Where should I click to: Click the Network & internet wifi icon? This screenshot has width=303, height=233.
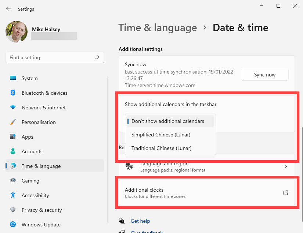tap(13, 108)
